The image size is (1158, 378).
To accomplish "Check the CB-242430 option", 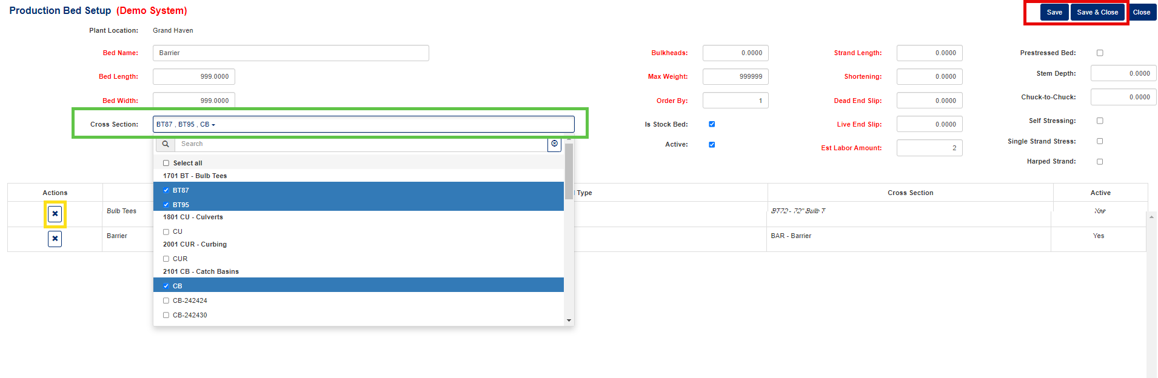I will (166, 315).
